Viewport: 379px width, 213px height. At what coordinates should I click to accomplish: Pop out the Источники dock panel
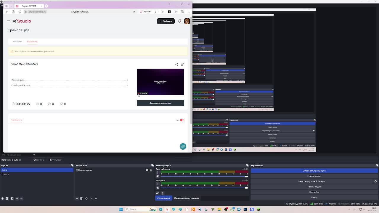pyautogui.click(x=152, y=165)
